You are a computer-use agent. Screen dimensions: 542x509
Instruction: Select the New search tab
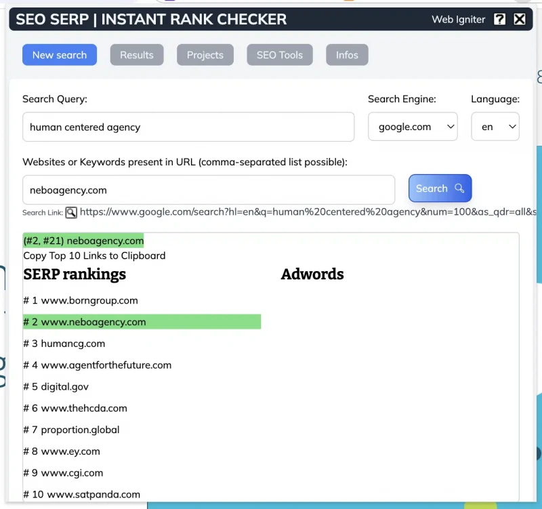coord(60,55)
